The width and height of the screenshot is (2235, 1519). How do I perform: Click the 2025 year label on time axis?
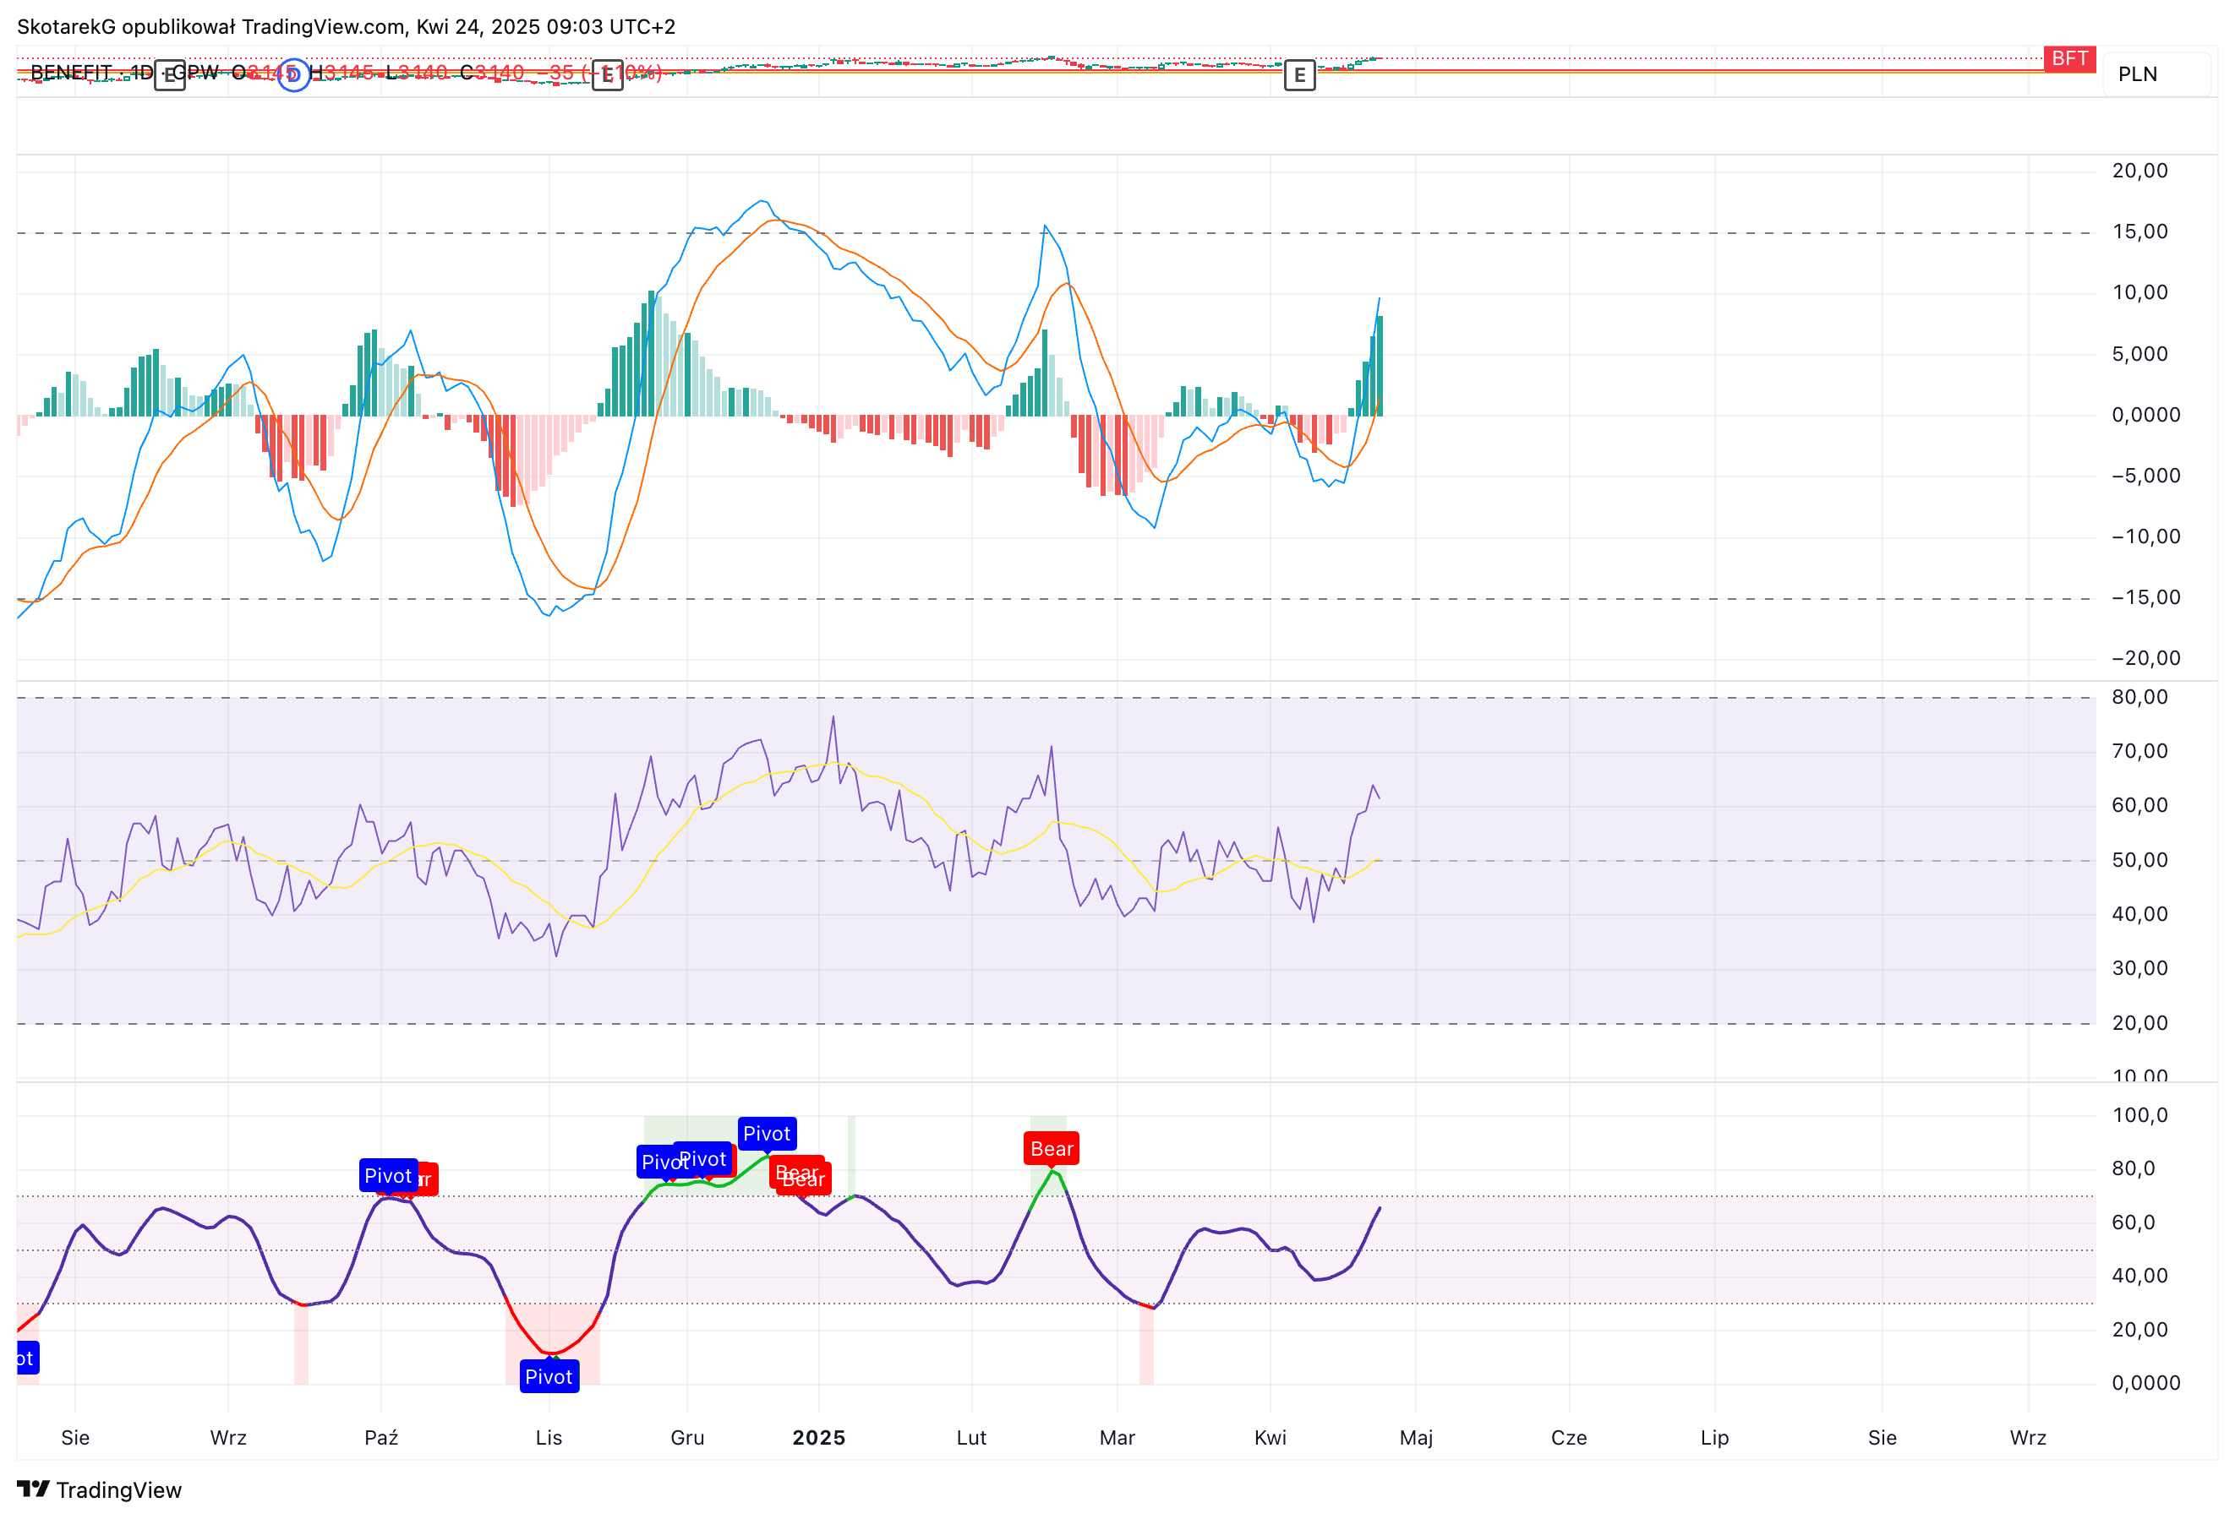818,1437
